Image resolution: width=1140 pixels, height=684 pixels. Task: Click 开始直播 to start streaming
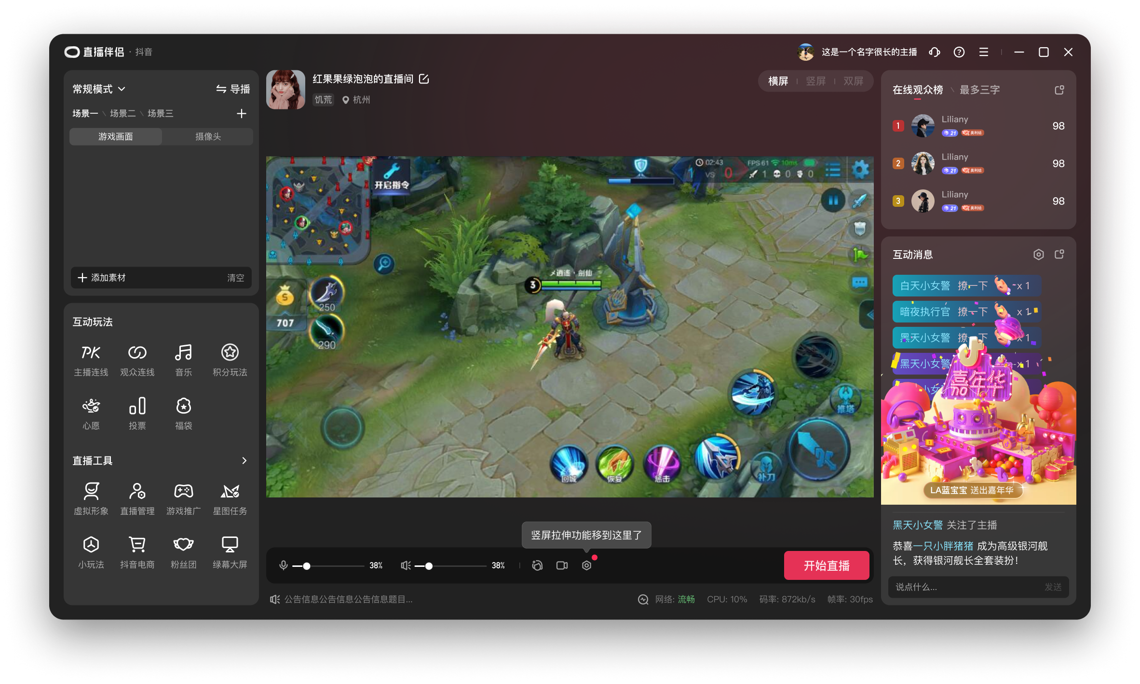coord(826,565)
